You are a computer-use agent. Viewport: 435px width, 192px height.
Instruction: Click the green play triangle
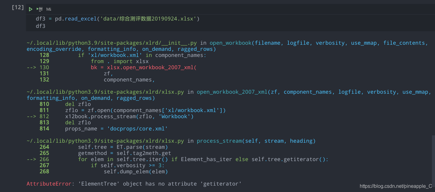pos(30,9)
